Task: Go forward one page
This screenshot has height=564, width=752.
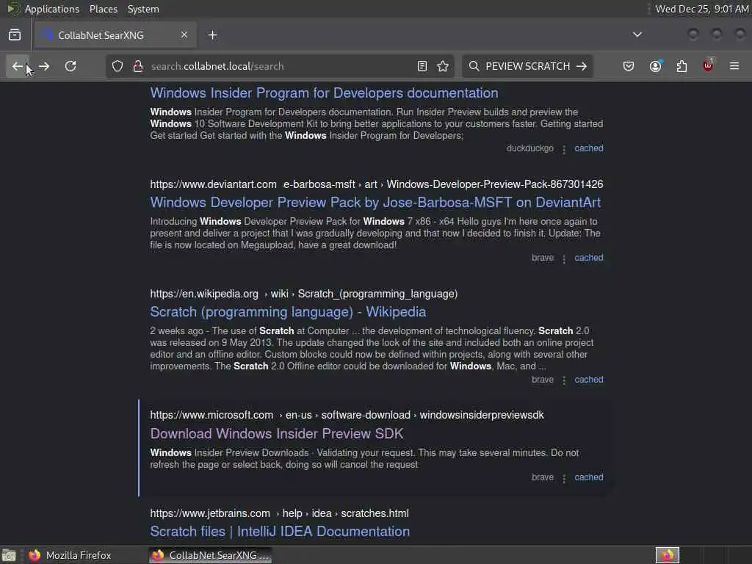Action: 44,66
